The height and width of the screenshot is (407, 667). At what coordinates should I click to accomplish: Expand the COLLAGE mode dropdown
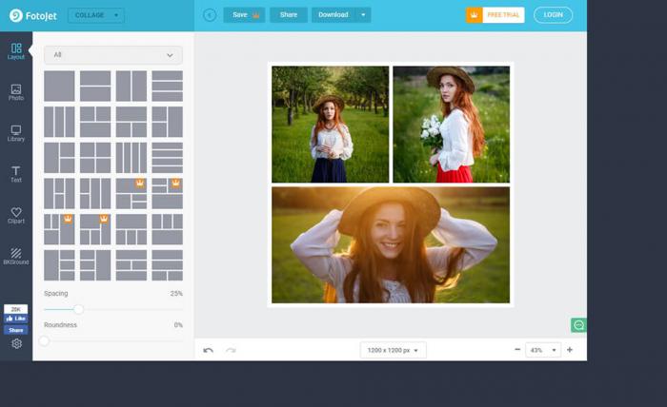tap(95, 15)
